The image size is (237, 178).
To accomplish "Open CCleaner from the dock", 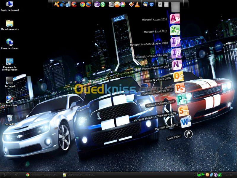I will pyautogui.click(x=74, y=4).
